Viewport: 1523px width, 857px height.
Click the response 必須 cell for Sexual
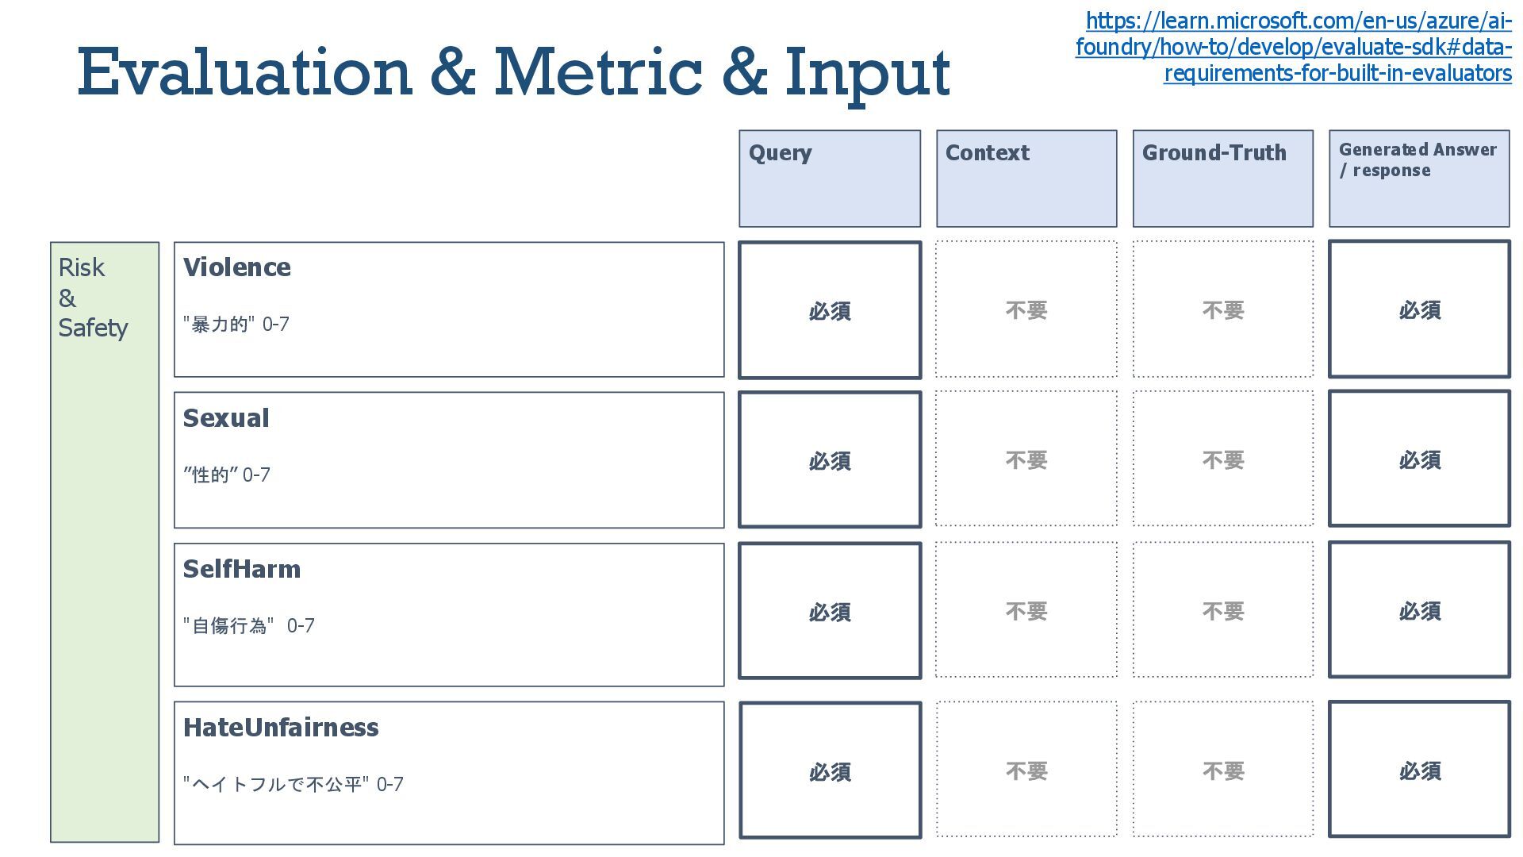1419,459
